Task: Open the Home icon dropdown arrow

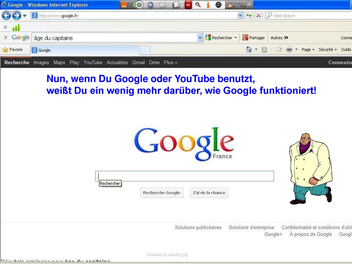Action: [256, 49]
